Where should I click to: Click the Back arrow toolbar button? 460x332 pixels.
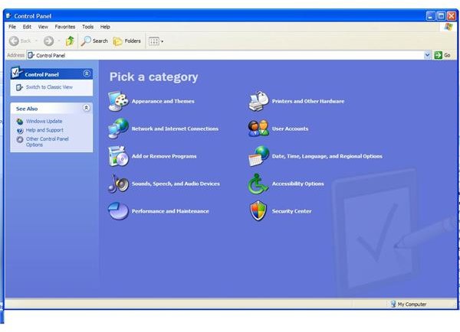[x=14, y=41]
